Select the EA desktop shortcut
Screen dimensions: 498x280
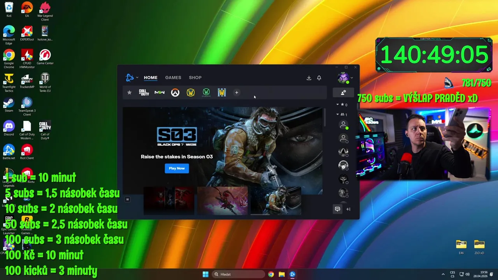[27, 10]
